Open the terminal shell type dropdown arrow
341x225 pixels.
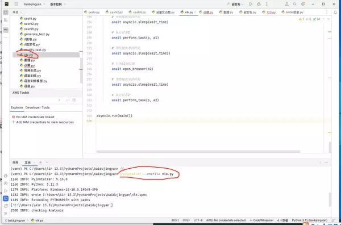[47, 162]
